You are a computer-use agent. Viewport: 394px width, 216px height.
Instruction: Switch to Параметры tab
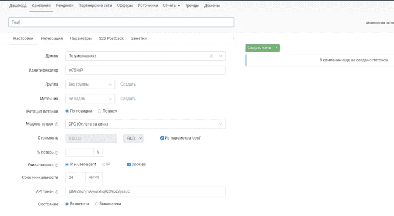pos(80,38)
